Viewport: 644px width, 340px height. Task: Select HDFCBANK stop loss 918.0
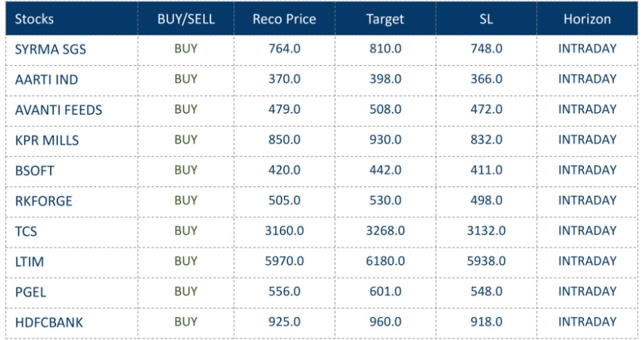click(x=486, y=322)
